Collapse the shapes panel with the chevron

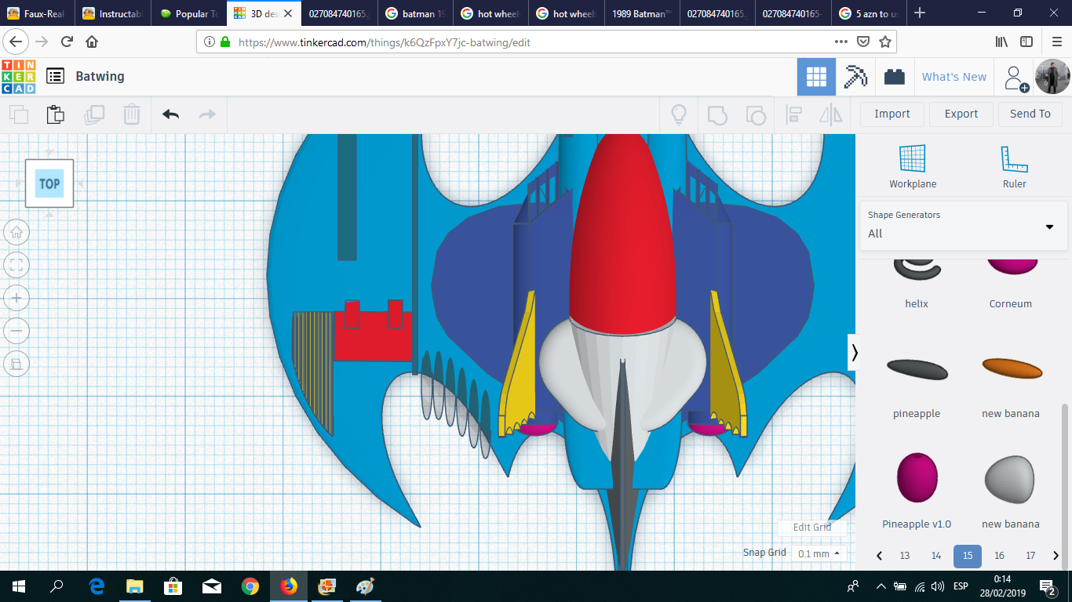click(x=855, y=353)
